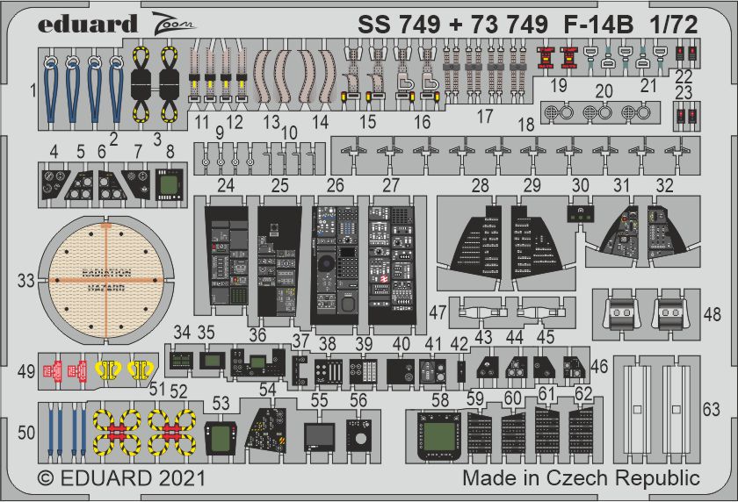Click the side console panel part 27

coord(392,262)
